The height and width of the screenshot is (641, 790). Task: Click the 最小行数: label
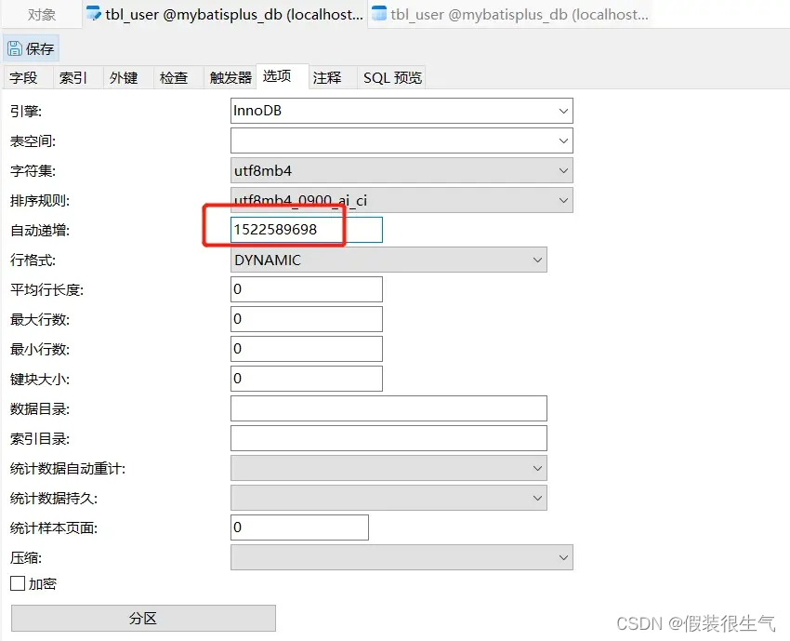(x=40, y=350)
